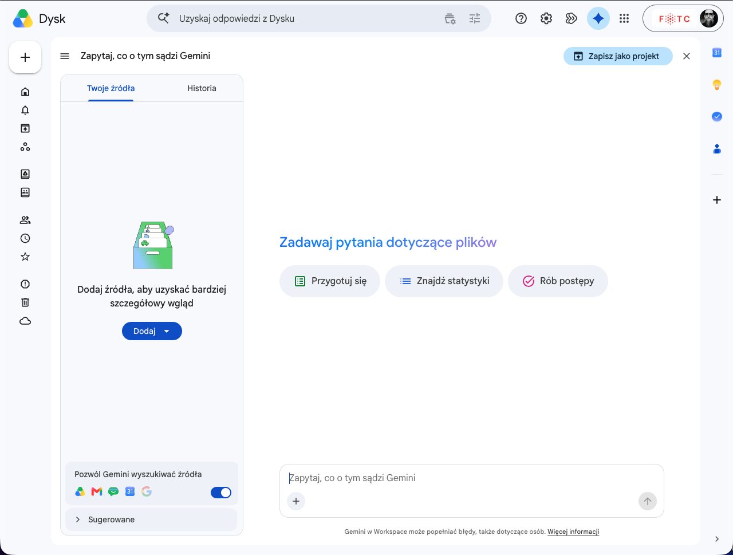The height and width of the screenshot is (555, 733).
Task: Toggle the 'Pozwól Gemini wyszukiwać źródła' switch
Action: [x=221, y=493]
